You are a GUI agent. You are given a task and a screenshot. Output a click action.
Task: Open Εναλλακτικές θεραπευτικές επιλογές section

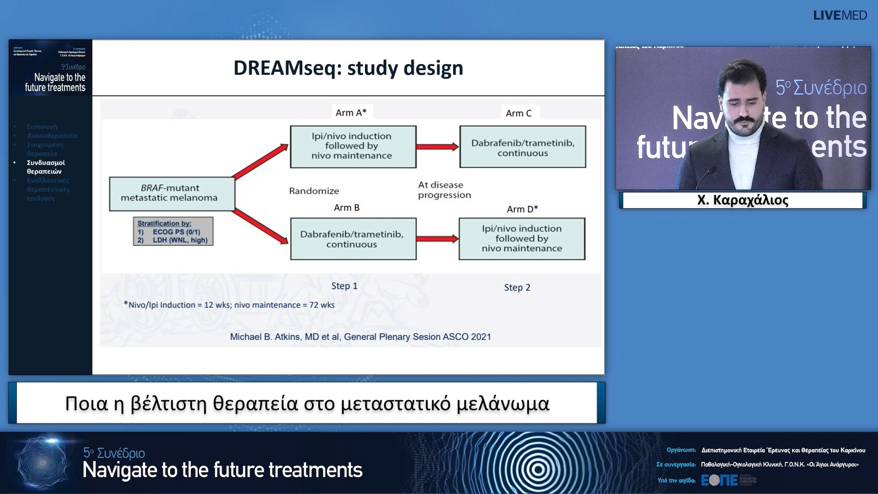pos(48,189)
